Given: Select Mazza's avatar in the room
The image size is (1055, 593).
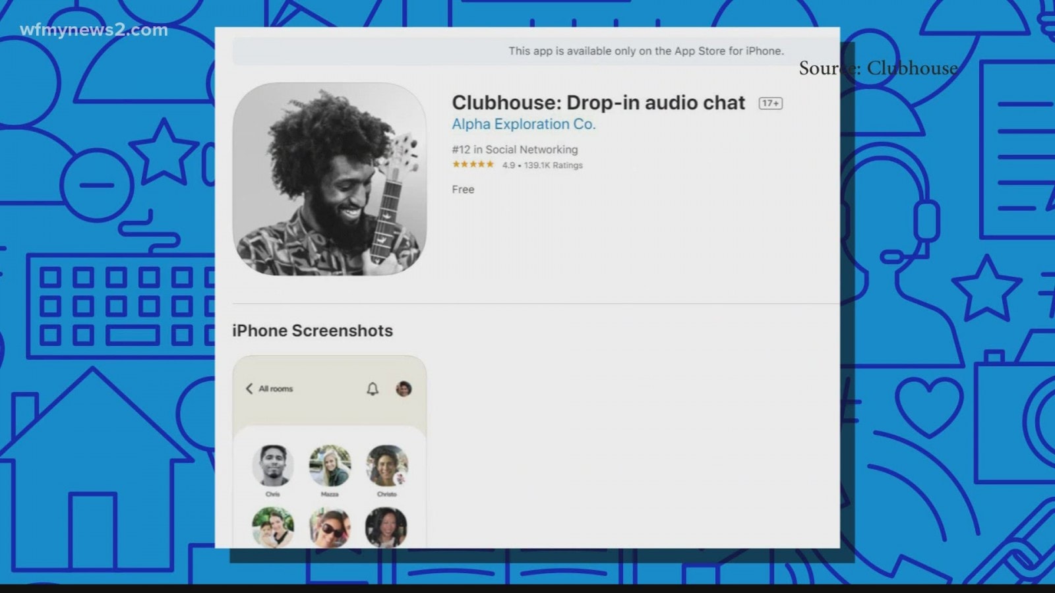Looking at the screenshot, I should pyautogui.click(x=330, y=465).
